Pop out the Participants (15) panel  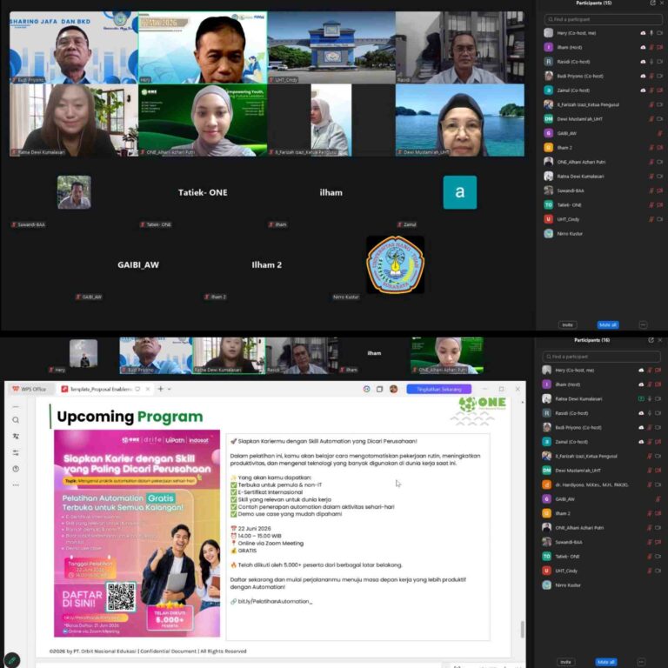(652, 3)
